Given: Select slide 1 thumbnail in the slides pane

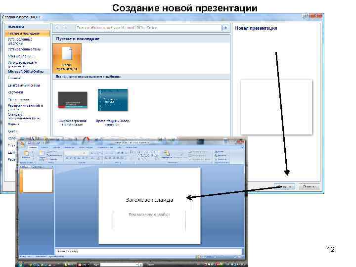Looking at the screenshot, I should tap(38, 181).
